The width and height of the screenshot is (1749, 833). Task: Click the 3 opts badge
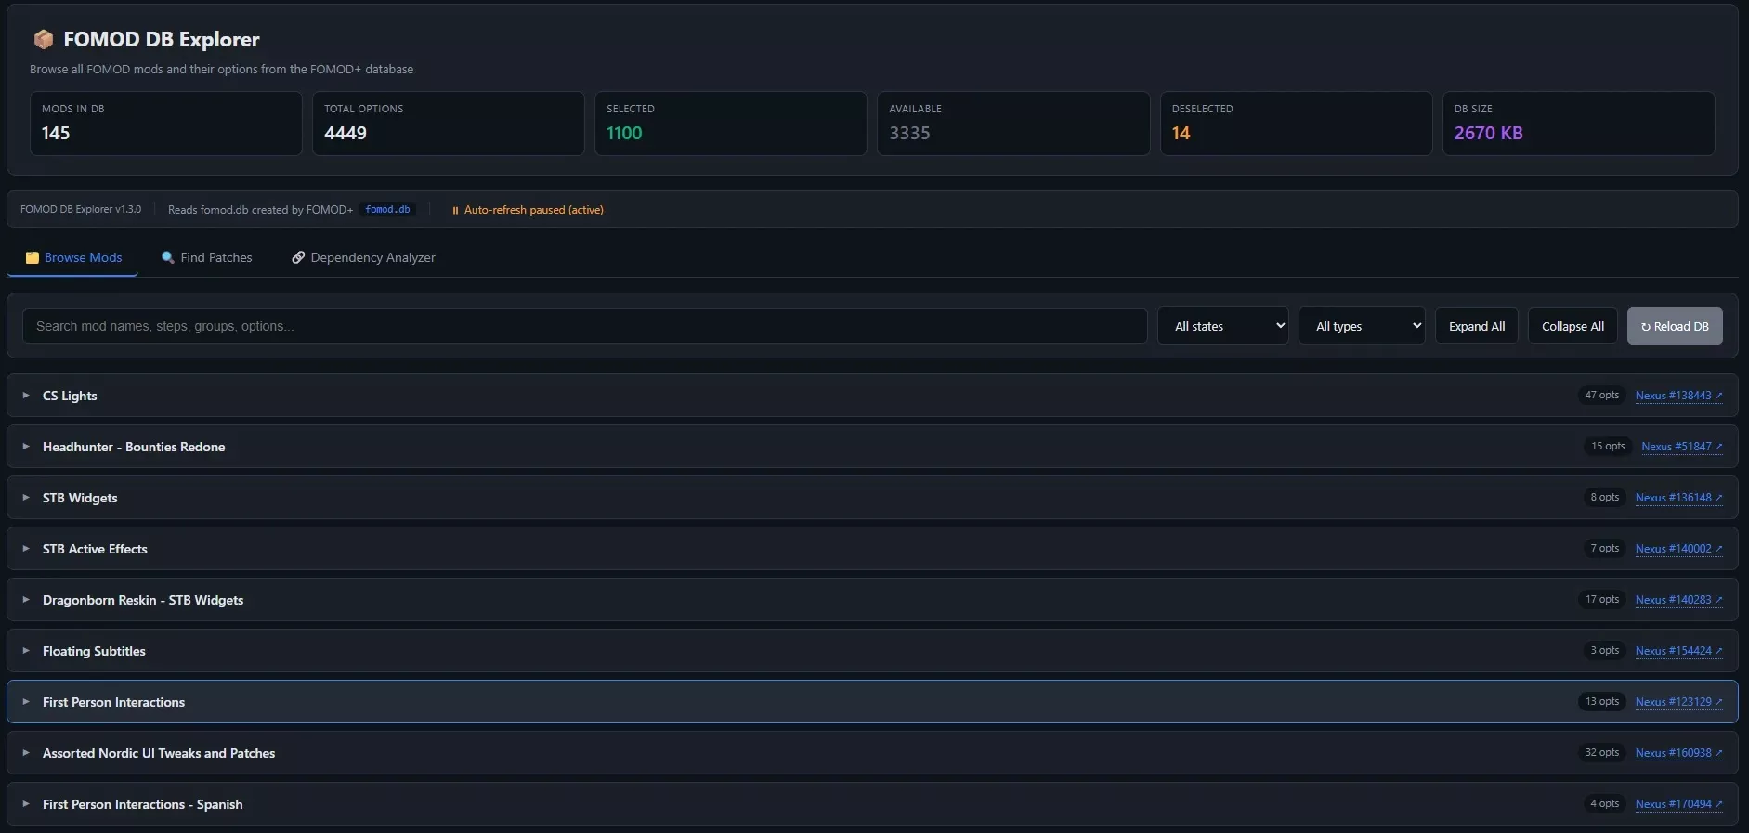click(x=1604, y=650)
